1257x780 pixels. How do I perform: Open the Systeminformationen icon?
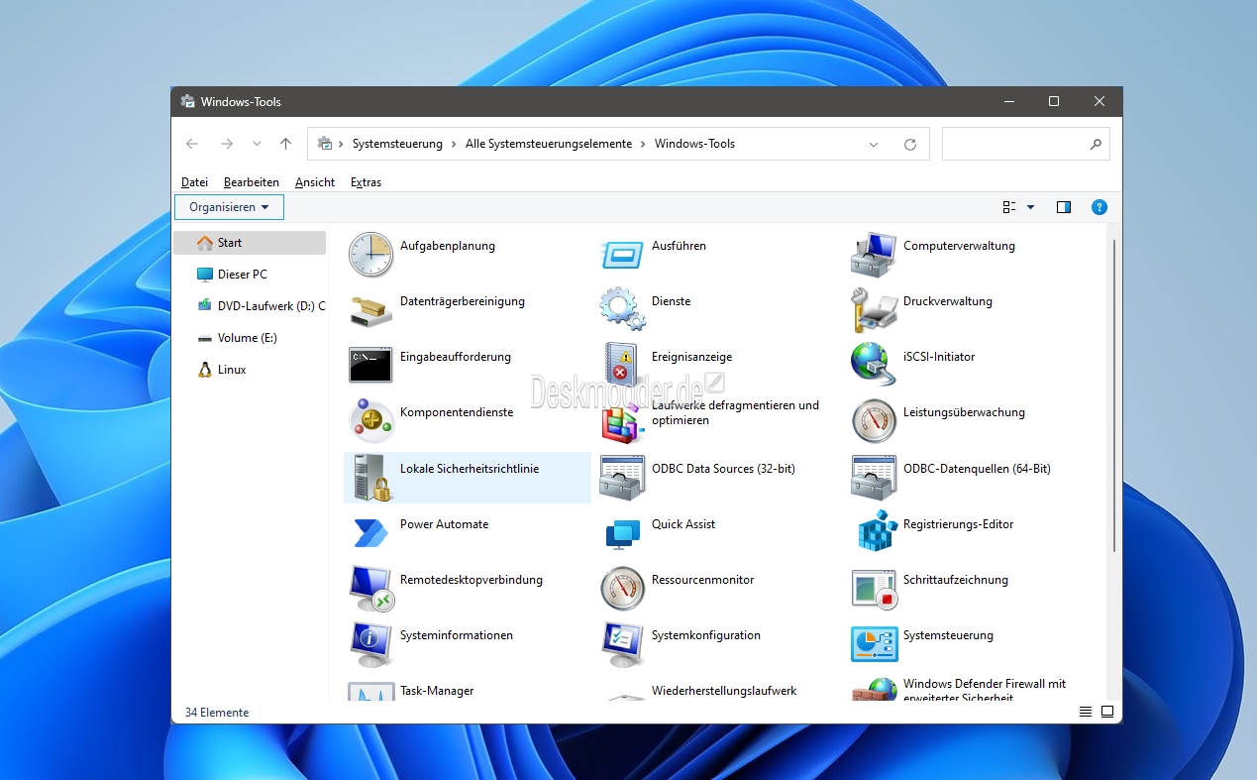pyautogui.click(x=370, y=643)
